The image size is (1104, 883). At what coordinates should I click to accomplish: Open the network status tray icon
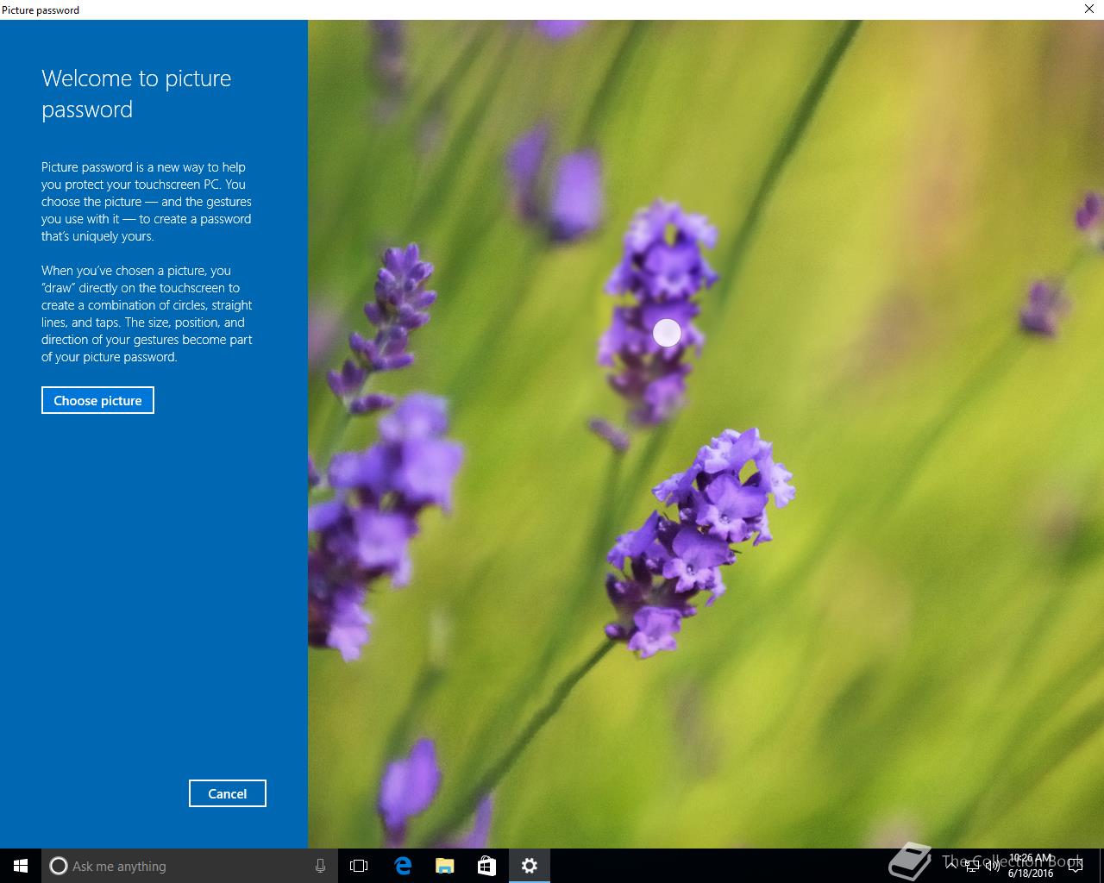pyautogui.click(x=972, y=866)
